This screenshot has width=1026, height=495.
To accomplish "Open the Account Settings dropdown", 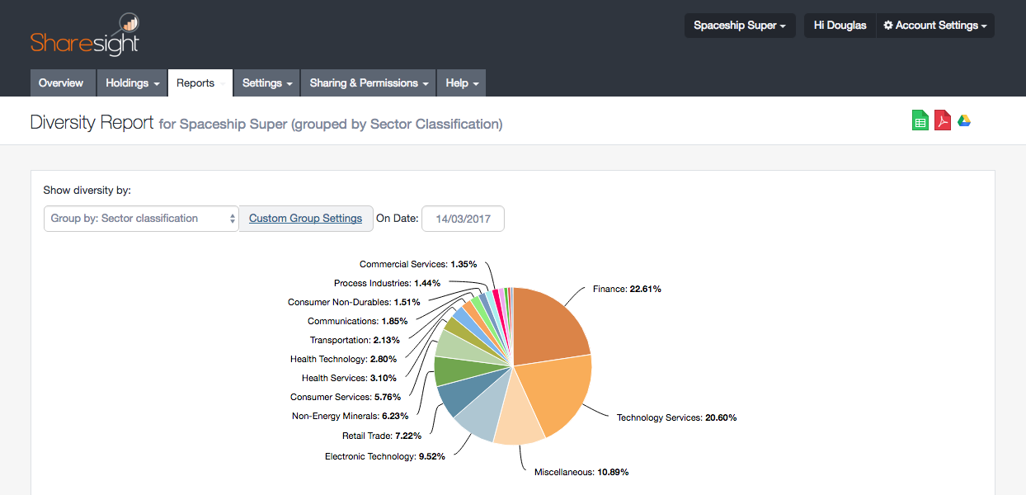I will 935,26.
